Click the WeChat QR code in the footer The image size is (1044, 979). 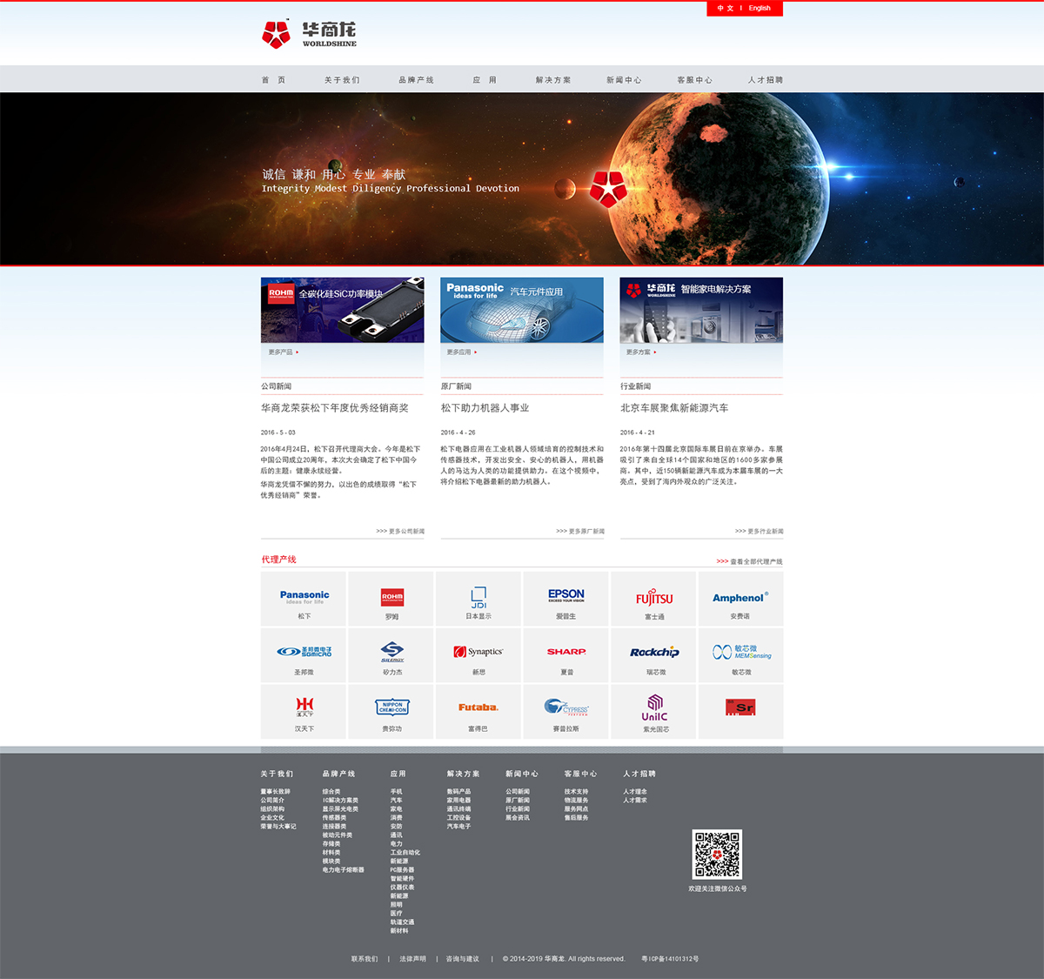tap(717, 855)
